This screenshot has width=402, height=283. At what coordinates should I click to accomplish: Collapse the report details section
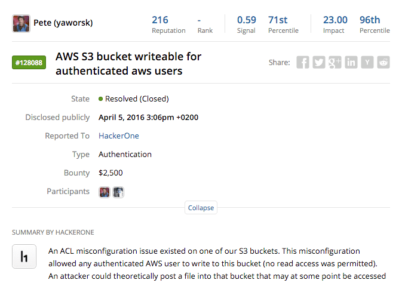(x=201, y=208)
